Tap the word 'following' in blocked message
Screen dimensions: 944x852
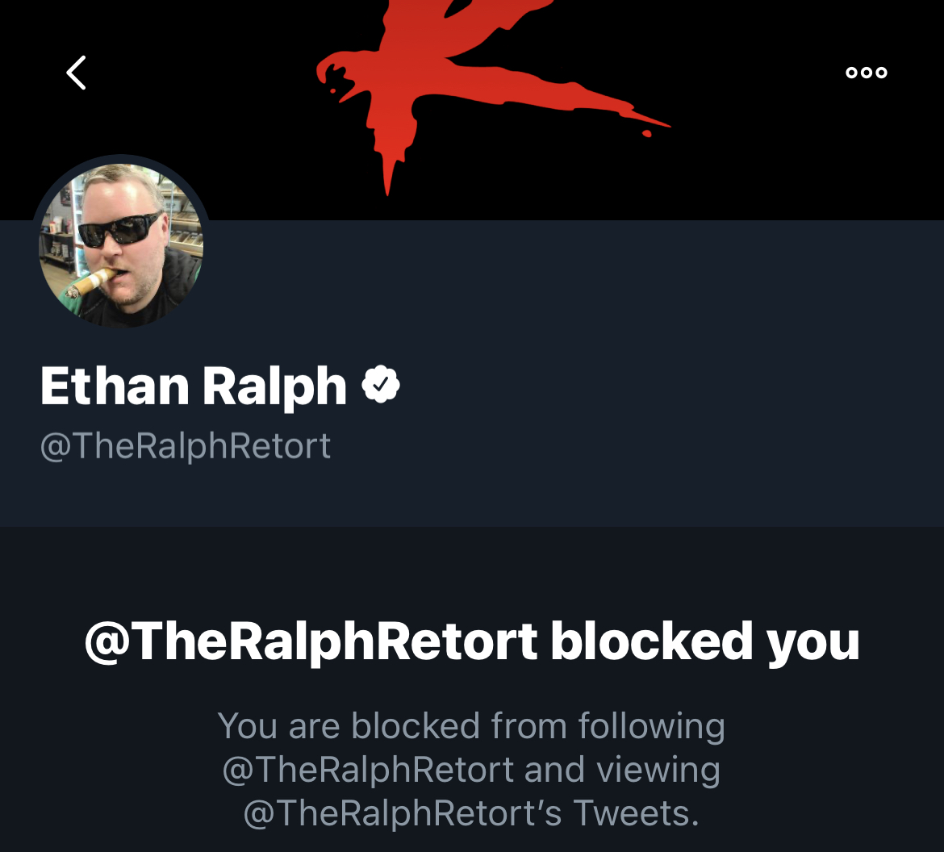pyautogui.click(x=651, y=727)
